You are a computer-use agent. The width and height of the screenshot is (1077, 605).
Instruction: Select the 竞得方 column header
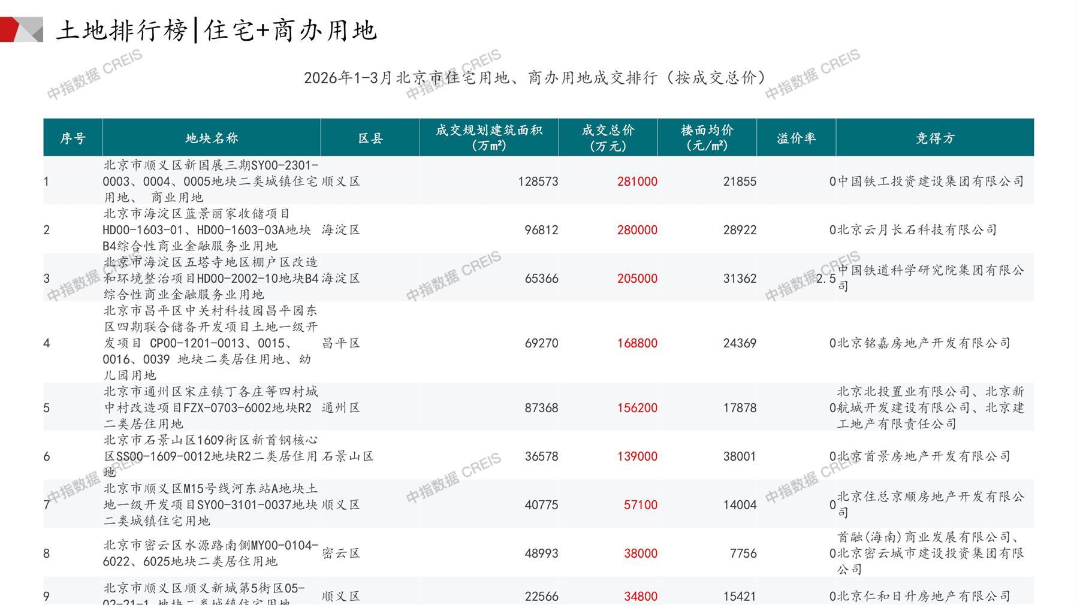tap(935, 138)
